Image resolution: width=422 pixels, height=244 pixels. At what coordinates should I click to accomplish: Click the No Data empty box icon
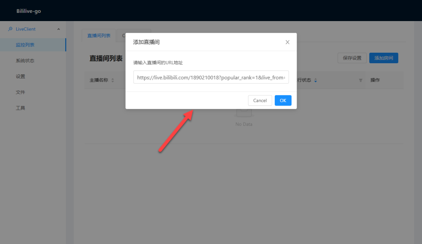[x=244, y=113]
